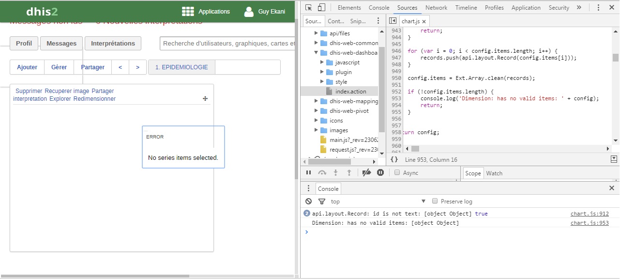Collapse the dhis-web-dashboard folder

(x=317, y=53)
